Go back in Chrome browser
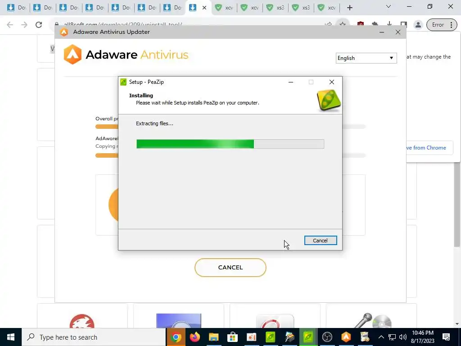 tap(10, 25)
